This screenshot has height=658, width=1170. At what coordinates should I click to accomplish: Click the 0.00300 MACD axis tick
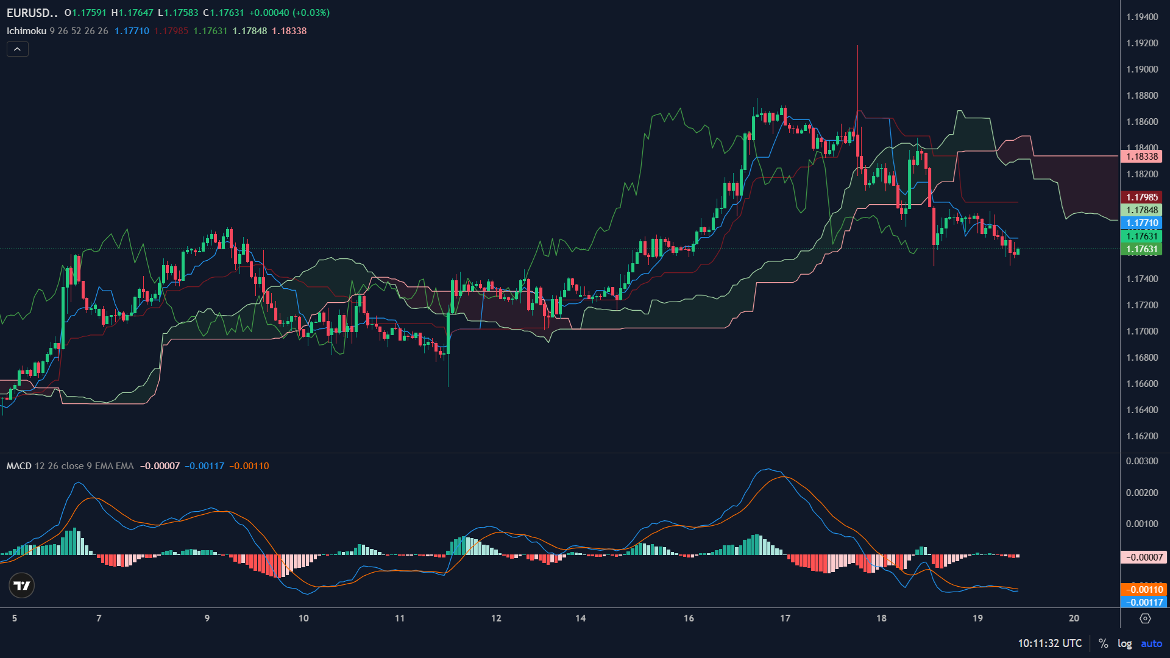[1142, 461]
